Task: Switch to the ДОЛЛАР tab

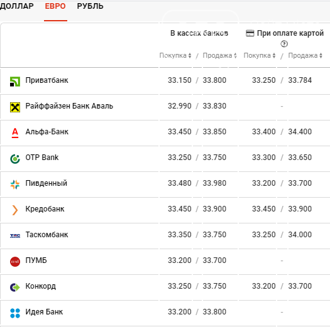Action: pos(17,6)
